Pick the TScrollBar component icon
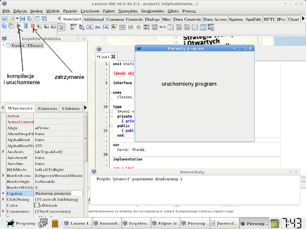306x229 pixels. (162, 27)
